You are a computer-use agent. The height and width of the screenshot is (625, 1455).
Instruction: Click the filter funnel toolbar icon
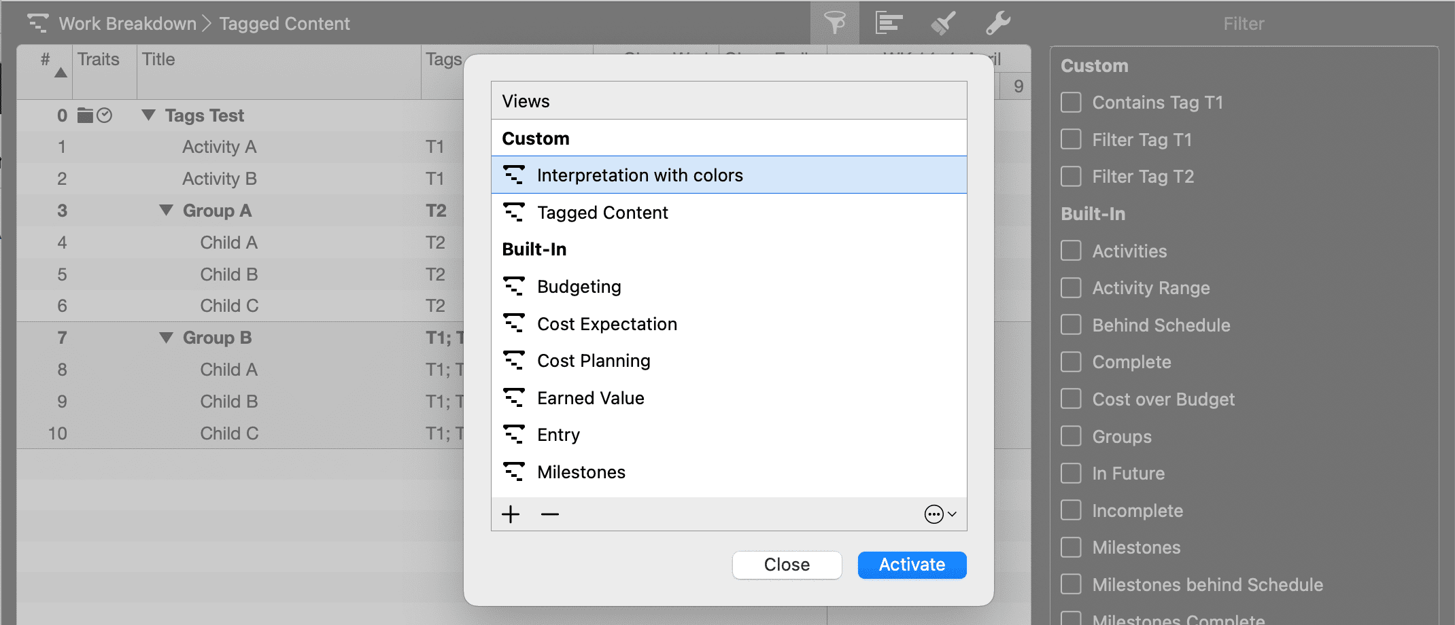pos(835,23)
